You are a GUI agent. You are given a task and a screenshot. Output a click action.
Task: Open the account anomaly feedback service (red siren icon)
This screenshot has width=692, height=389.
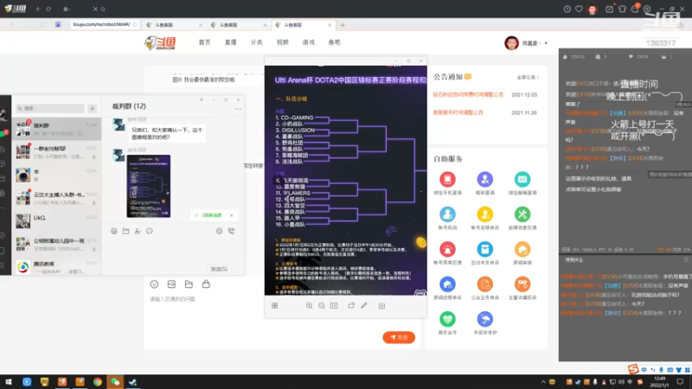tap(447, 249)
